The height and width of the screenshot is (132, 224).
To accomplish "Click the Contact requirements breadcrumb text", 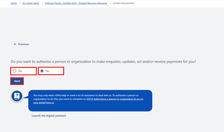I will pyautogui.click(x=123, y=3).
